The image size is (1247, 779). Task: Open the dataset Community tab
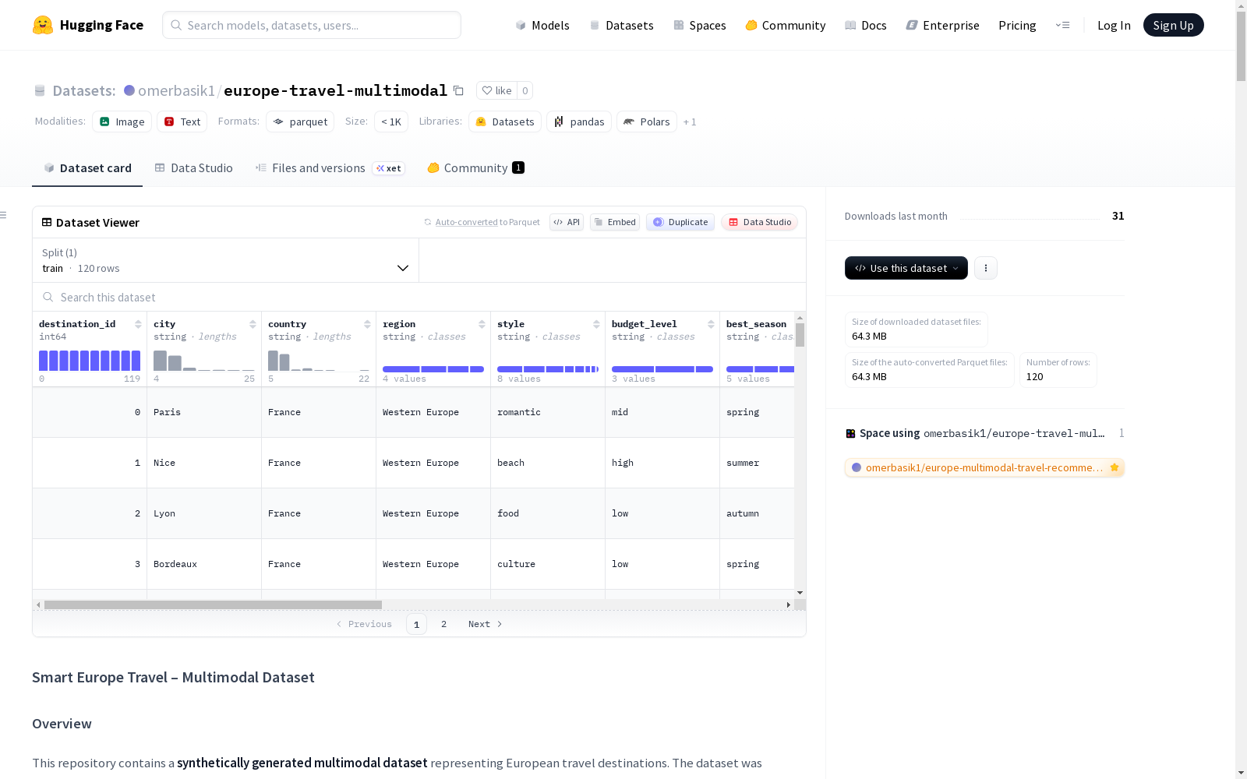475,168
